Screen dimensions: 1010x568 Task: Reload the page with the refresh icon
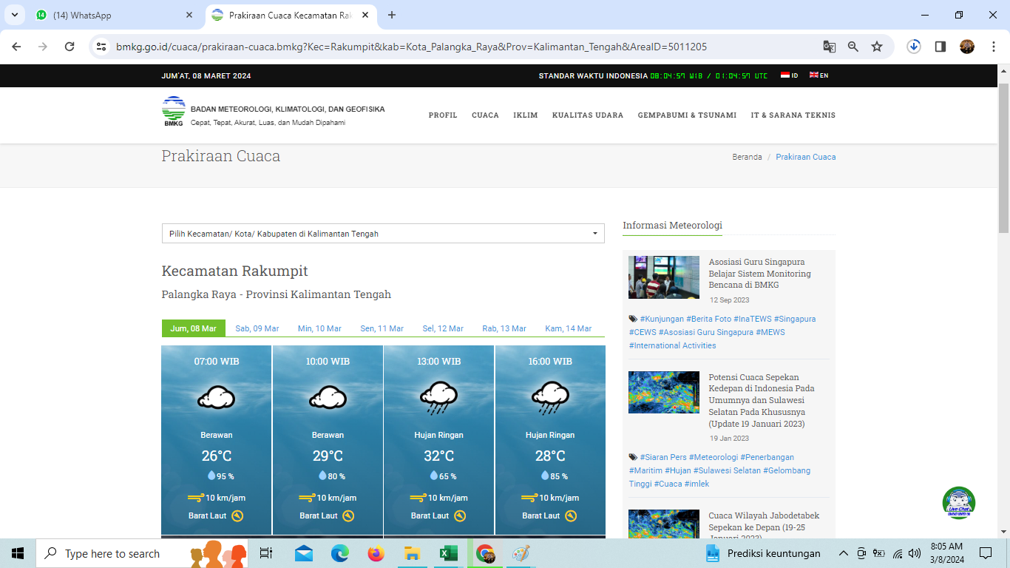70,47
